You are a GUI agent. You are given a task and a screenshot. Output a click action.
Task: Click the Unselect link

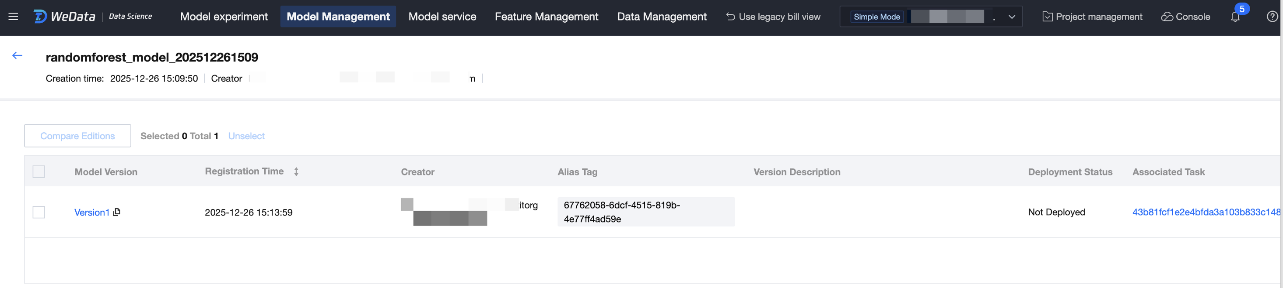click(246, 136)
